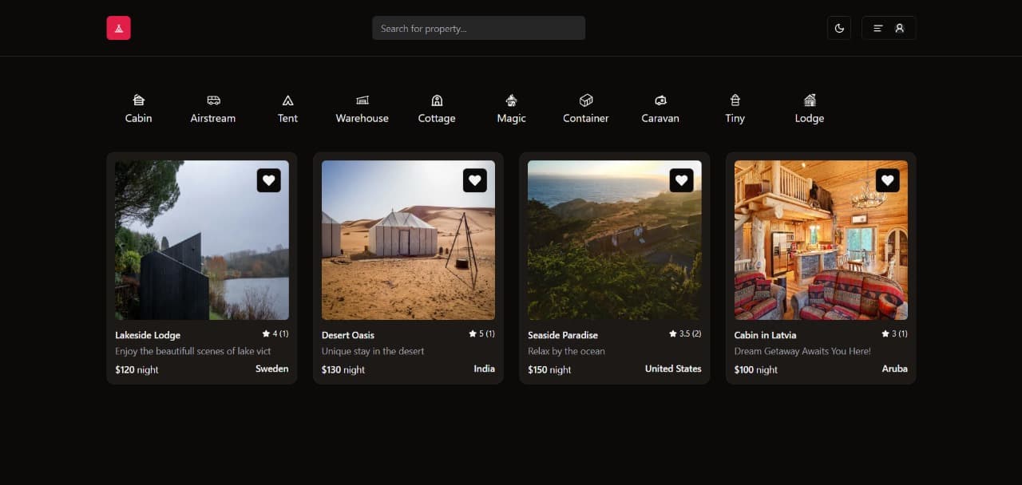Open the Lodge category tab
This screenshot has width=1022, height=485.
pyautogui.click(x=810, y=109)
